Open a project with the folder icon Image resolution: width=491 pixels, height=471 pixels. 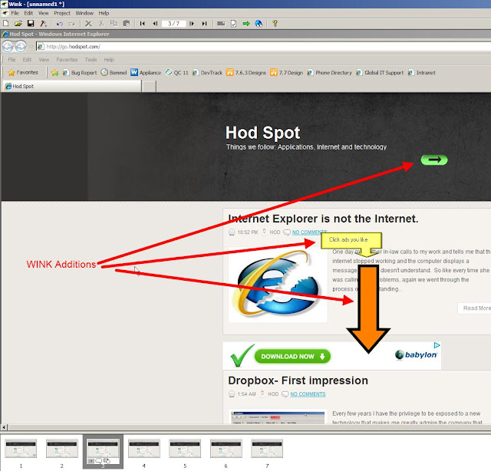18,24
